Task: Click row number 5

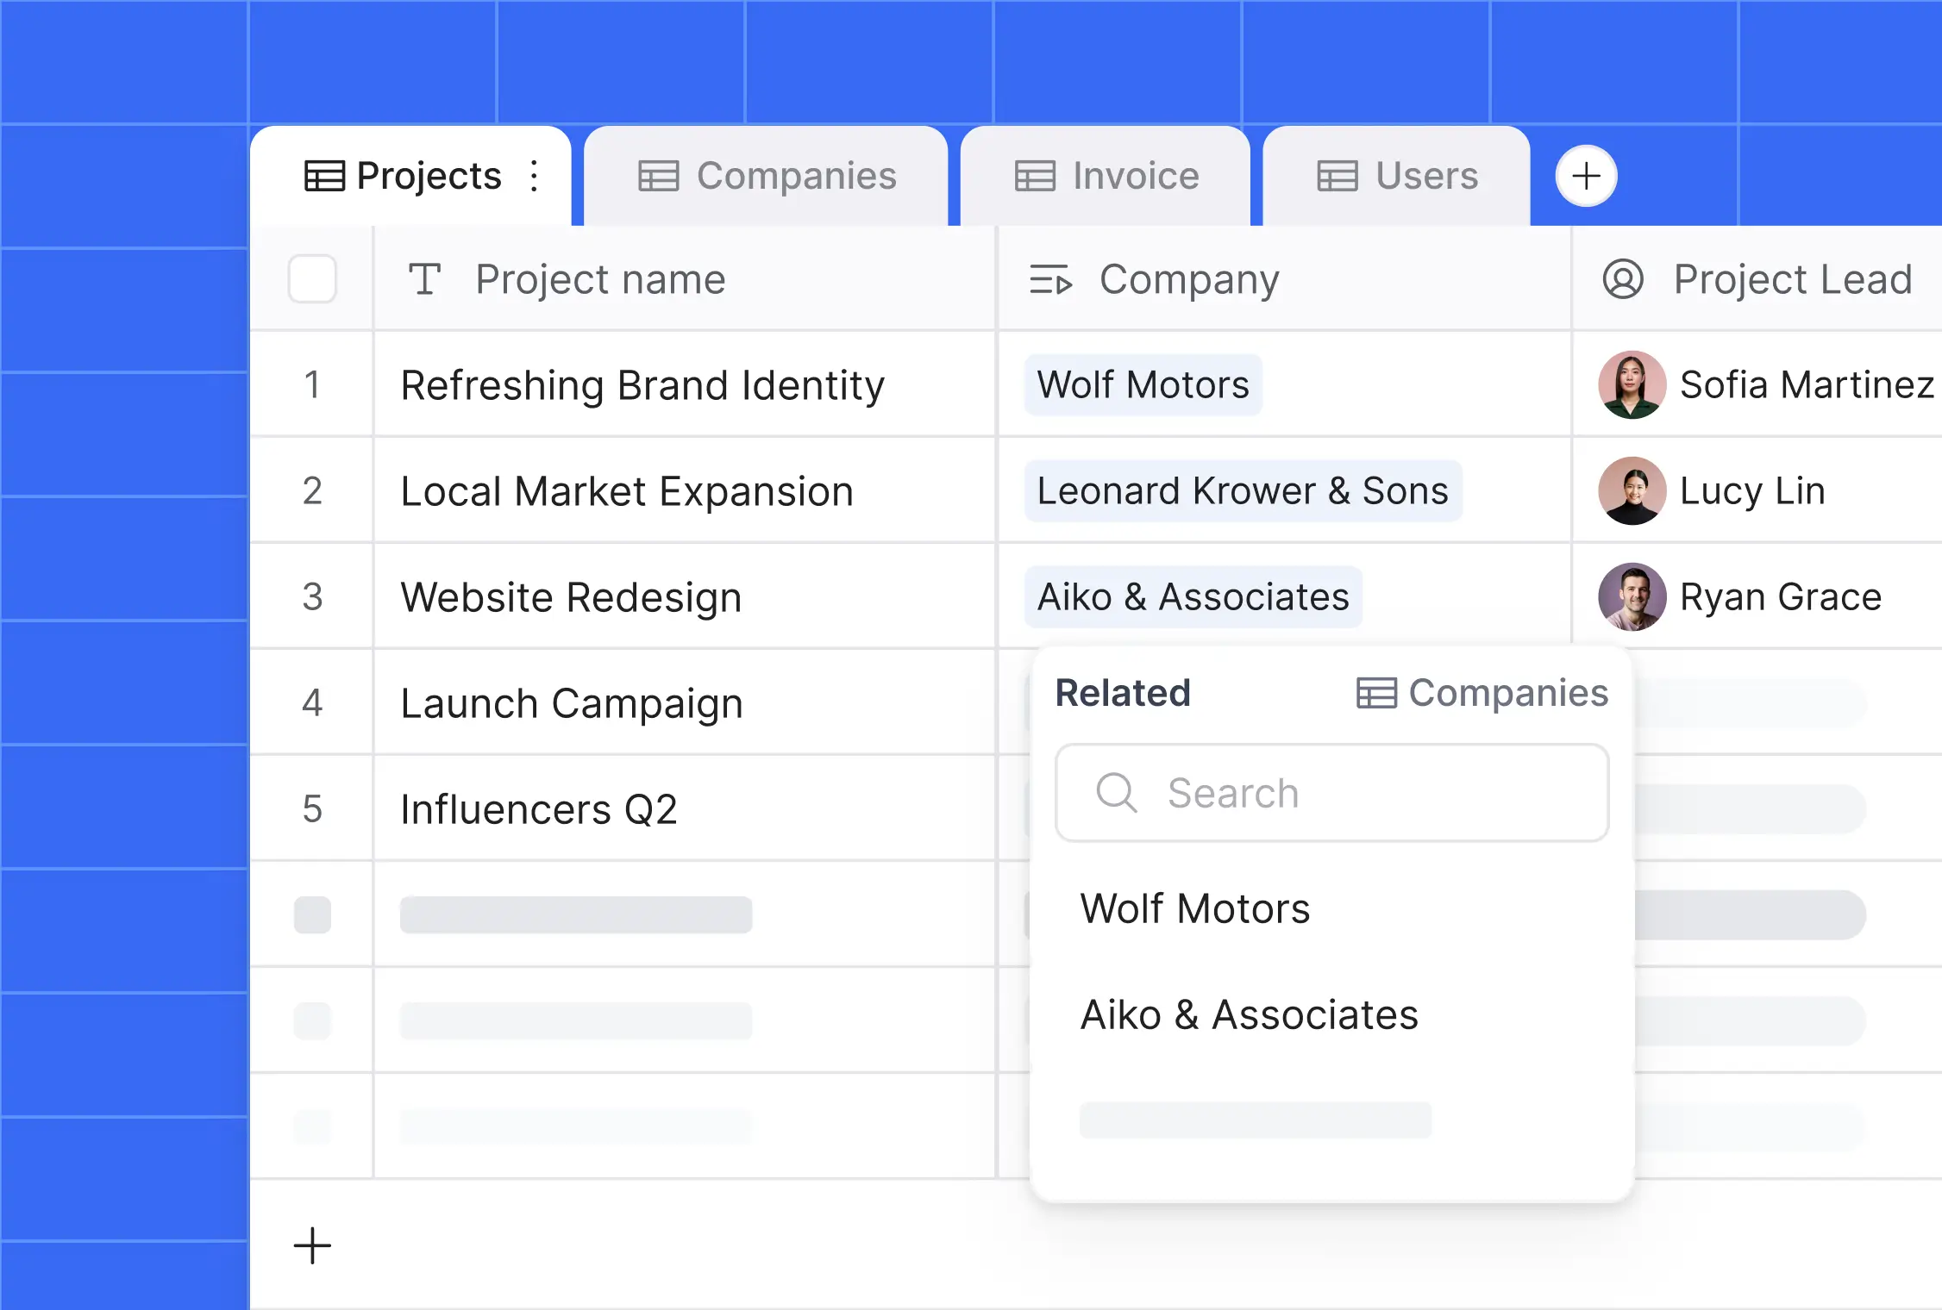Action: pos(312,808)
